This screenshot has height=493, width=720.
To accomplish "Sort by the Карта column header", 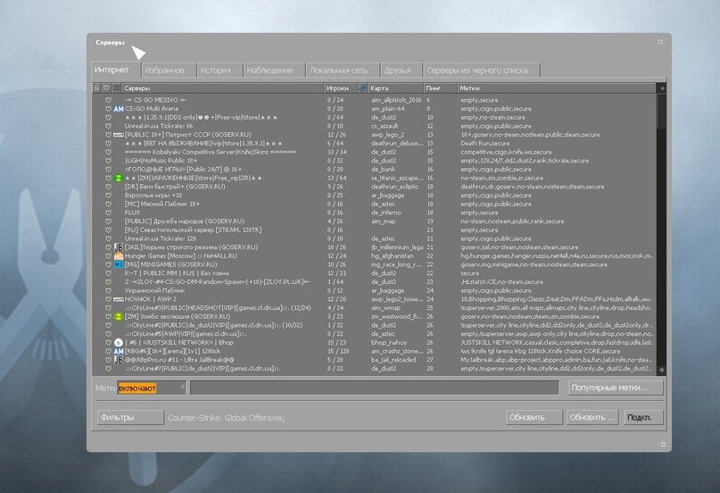I will 395,88.
